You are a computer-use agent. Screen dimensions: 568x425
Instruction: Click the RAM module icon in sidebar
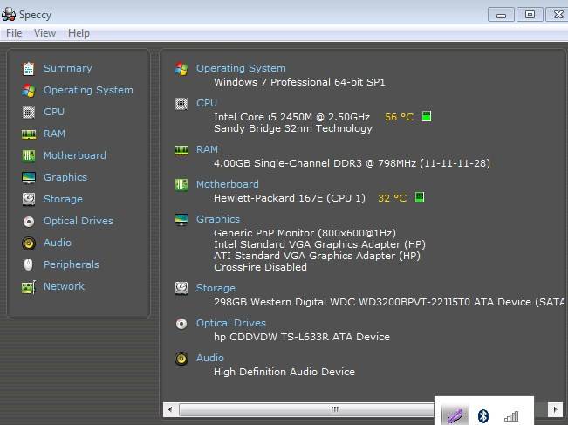coord(29,134)
